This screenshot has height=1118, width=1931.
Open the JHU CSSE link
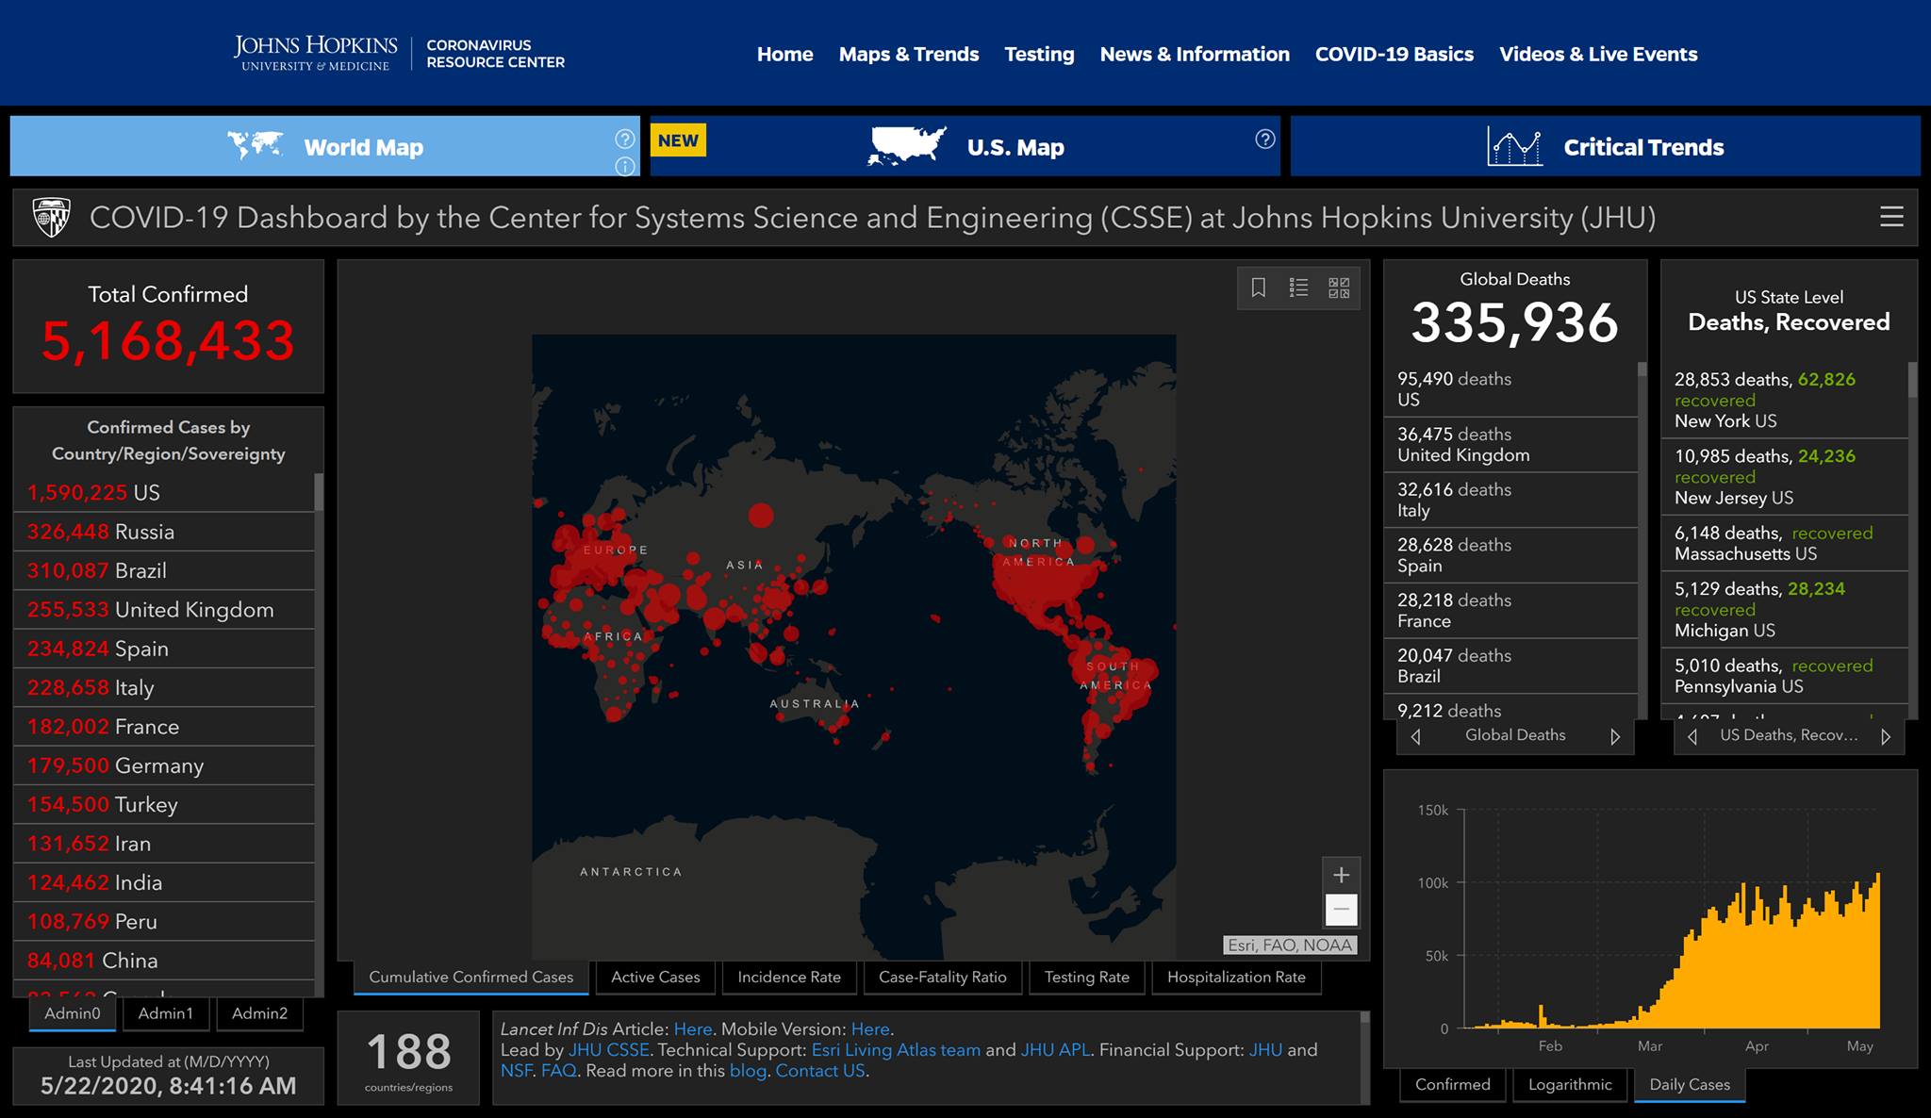click(608, 1050)
